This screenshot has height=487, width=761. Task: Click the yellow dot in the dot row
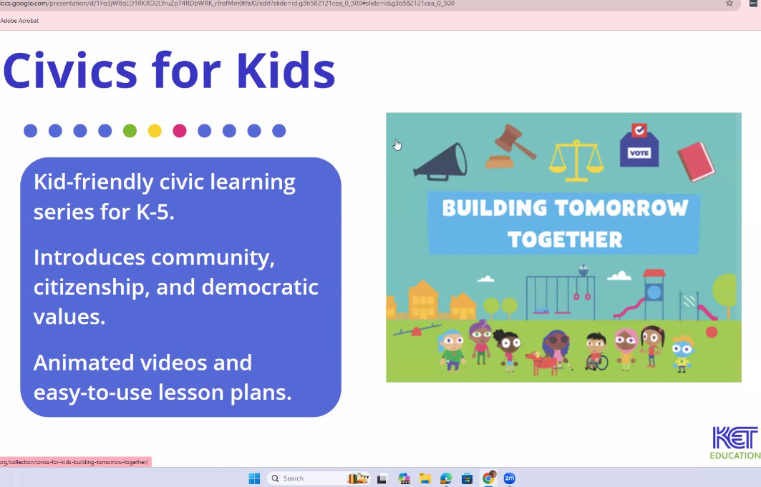155,131
